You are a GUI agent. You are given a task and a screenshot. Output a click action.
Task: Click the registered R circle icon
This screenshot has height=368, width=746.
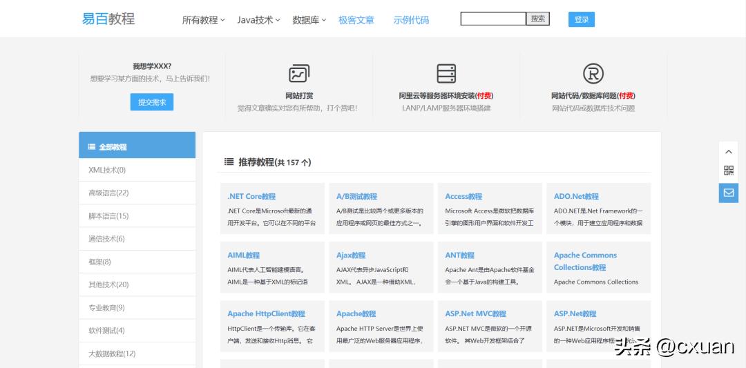click(593, 74)
